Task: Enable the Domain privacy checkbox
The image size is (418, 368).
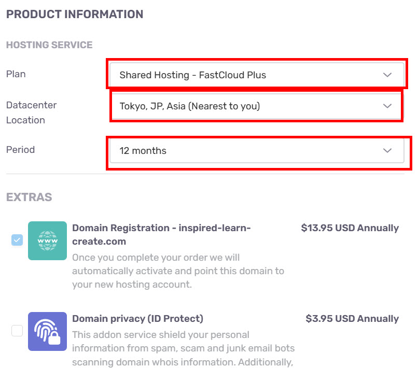Action: (x=17, y=331)
